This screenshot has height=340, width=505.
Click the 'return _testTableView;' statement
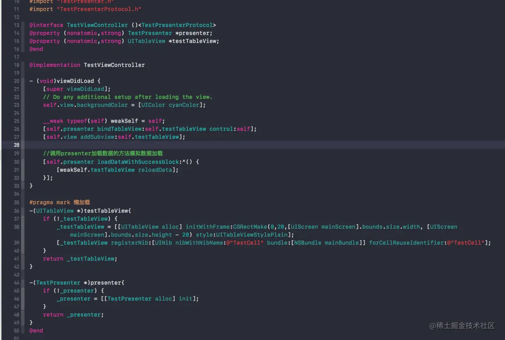pyautogui.click(x=80, y=259)
